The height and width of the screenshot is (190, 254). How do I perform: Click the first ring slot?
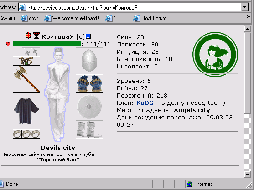click(17, 134)
